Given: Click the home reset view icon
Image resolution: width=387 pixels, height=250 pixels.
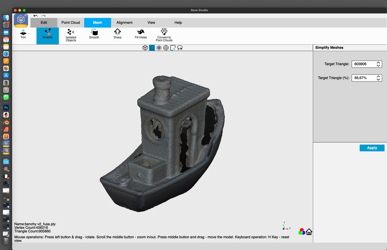Looking at the screenshot, I should coord(309,232).
